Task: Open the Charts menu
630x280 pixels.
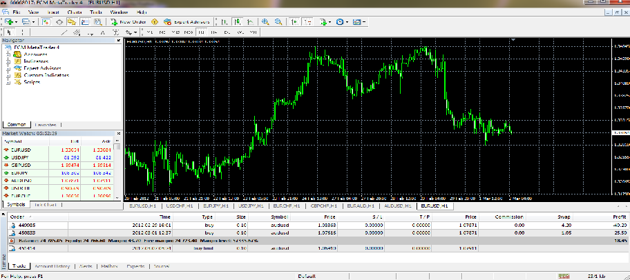Action: pos(75,12)
